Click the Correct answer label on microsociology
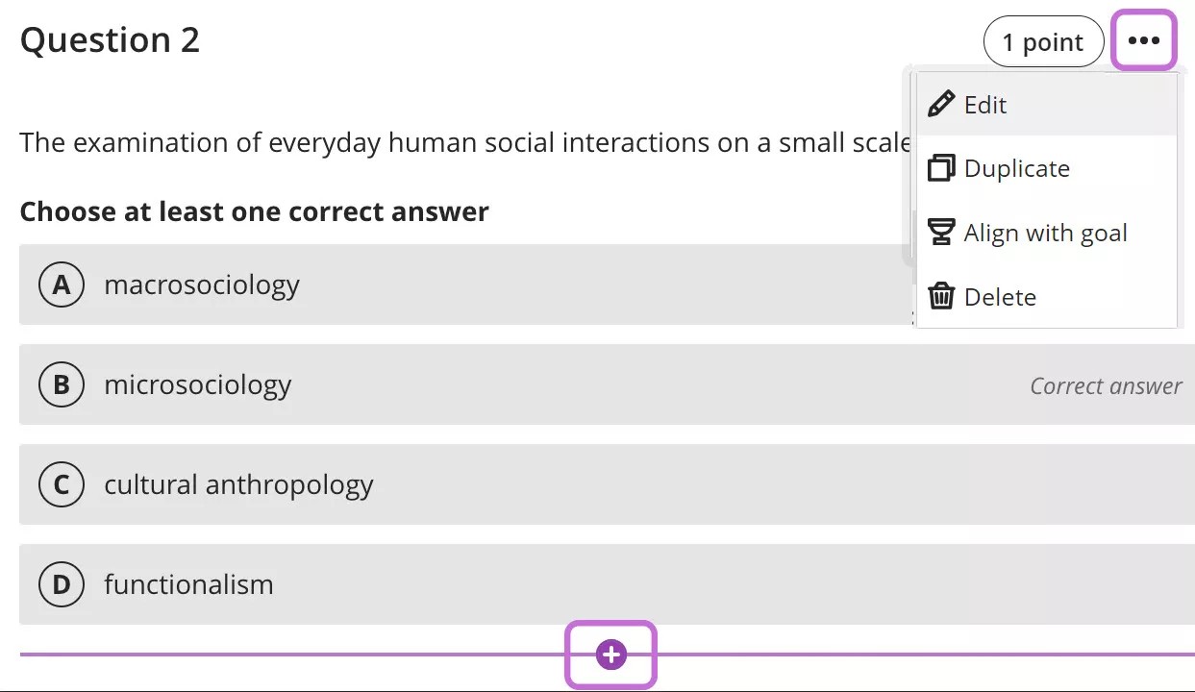The image size is (1195, 692). click(x=1106, y=385)
